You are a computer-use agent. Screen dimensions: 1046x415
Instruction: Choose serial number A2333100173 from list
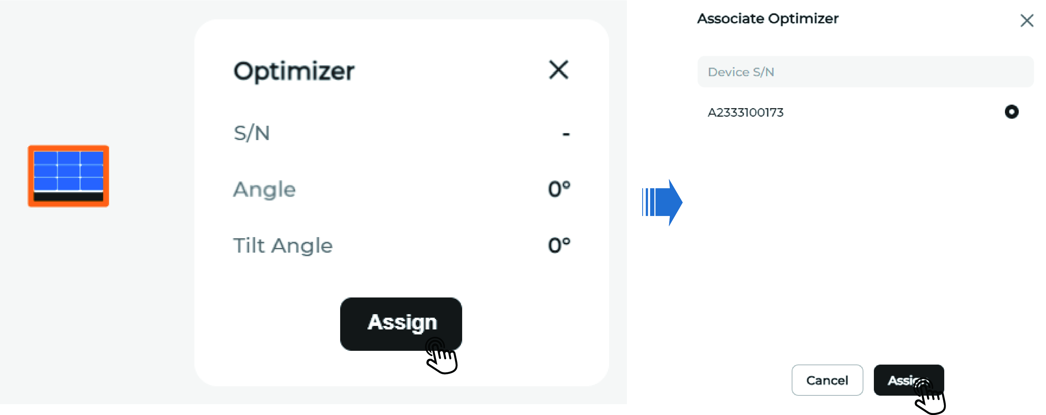click(745, 112)
